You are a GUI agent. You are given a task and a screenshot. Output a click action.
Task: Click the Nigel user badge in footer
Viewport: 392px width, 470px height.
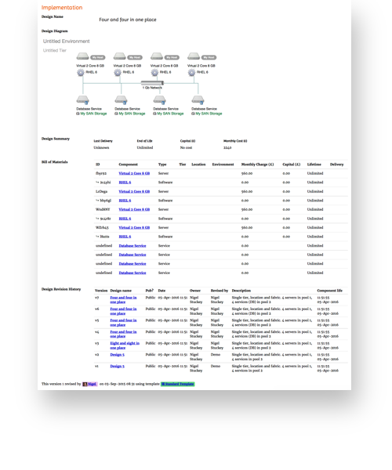click(90, 384)
